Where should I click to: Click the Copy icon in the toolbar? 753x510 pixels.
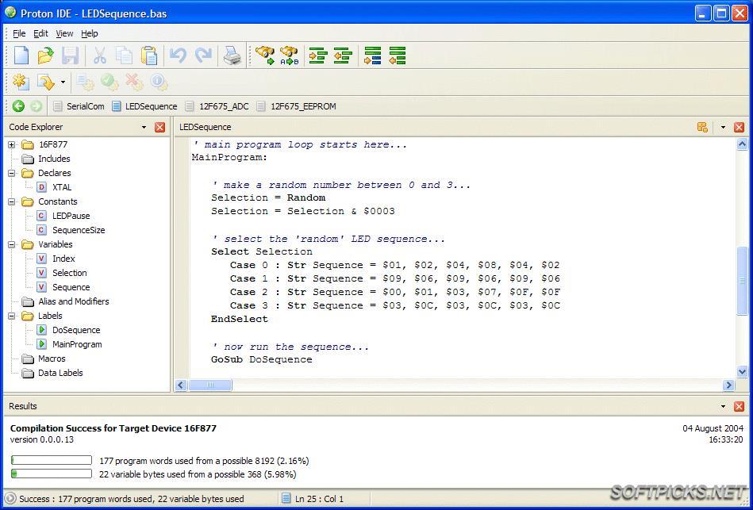point(125,56)
